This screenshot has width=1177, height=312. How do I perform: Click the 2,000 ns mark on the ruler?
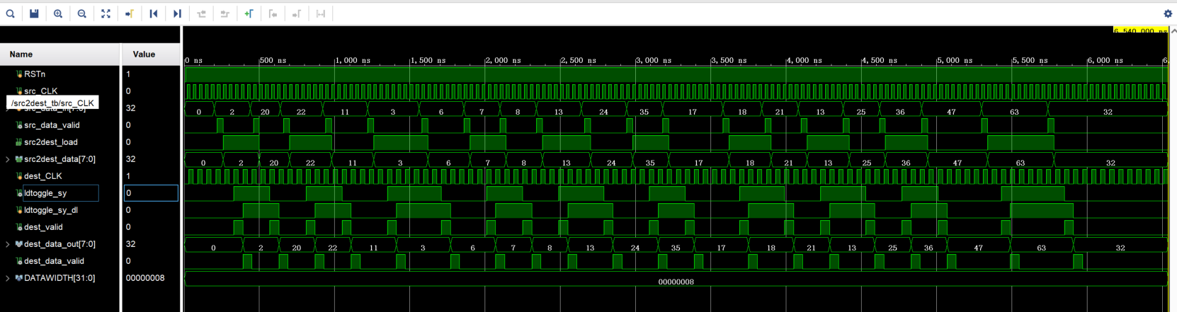point(504,61)
